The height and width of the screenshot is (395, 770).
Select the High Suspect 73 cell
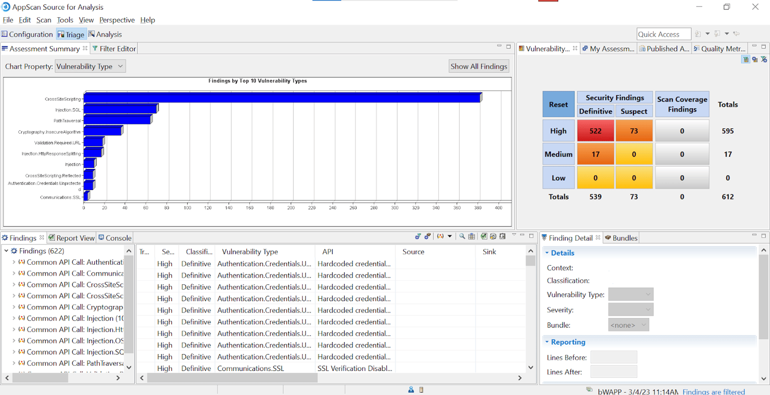634,131
